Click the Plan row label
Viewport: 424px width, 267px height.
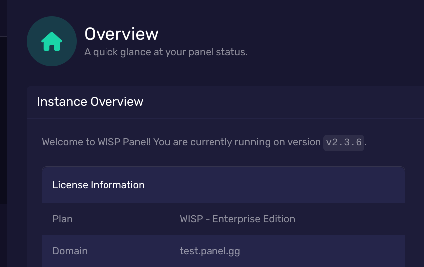(63, 219)
